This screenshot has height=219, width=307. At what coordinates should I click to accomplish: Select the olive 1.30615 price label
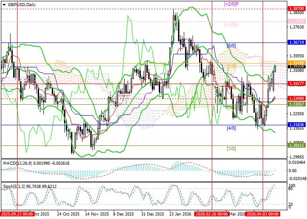pyautogui.click(x=296, y=145)
